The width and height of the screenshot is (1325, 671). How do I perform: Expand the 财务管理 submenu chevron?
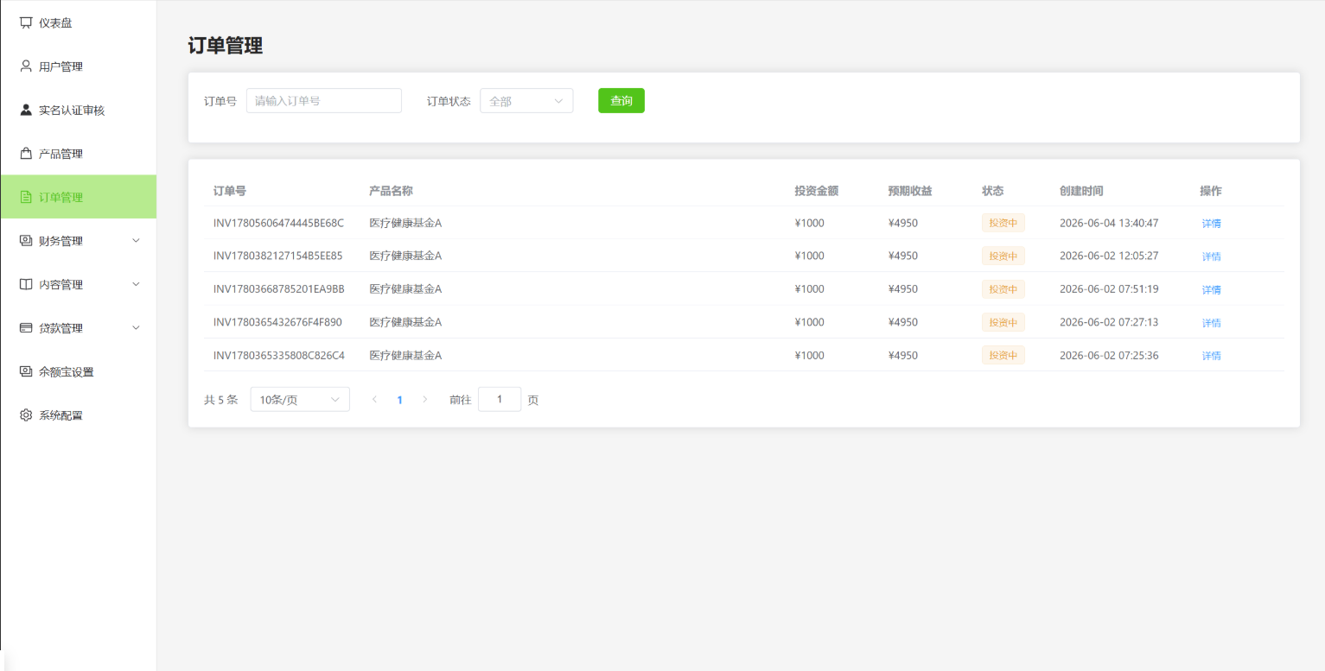pyautogui.click(x=136, y=241)
